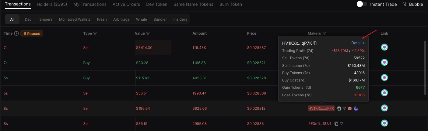Filter transactions by maker 5E3c1i...SUzf
The width and height of the screenshot is (428, 131).
[342, 124]
